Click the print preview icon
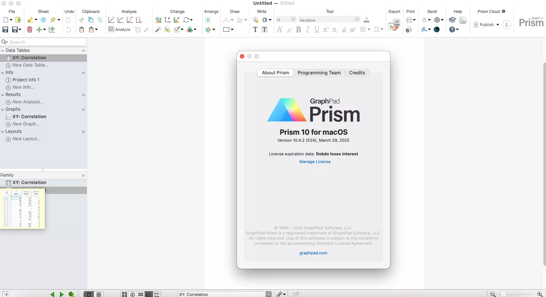This screenshot has width=546, height=297. [x=409, y=29]
